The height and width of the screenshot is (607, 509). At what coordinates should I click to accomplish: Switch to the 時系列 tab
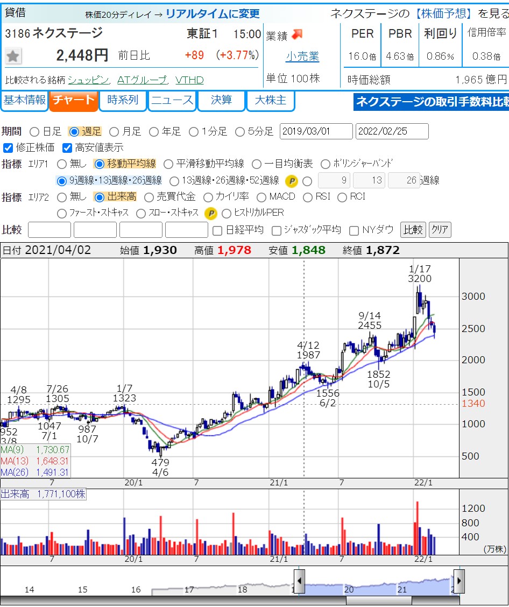[123, 101]
